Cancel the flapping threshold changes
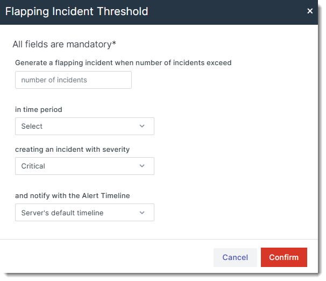 (x=235, y=257)
